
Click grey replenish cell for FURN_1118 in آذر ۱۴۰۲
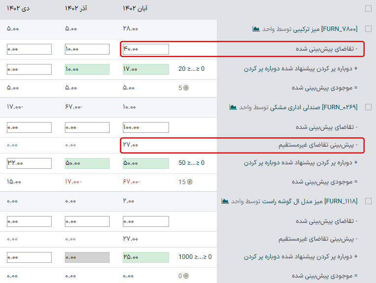[87, 257]
